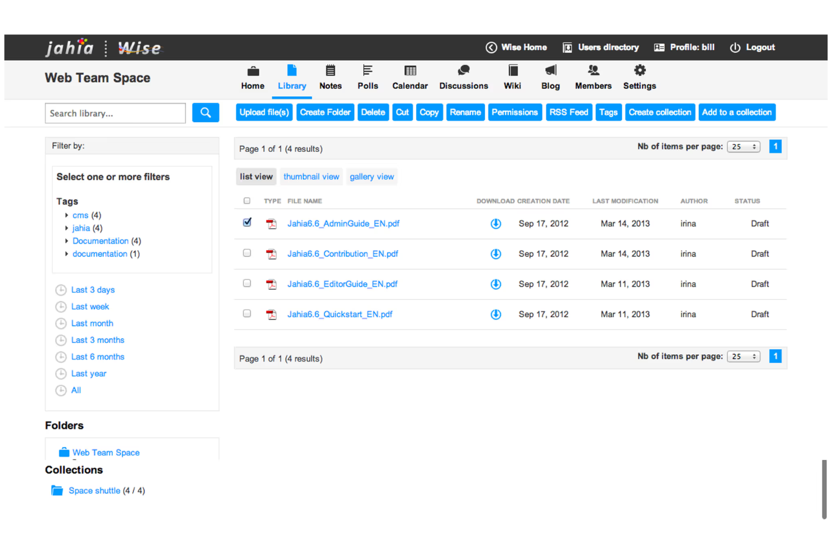Open the Members people icon
The image size is (832, 555).
coord(593,70)
